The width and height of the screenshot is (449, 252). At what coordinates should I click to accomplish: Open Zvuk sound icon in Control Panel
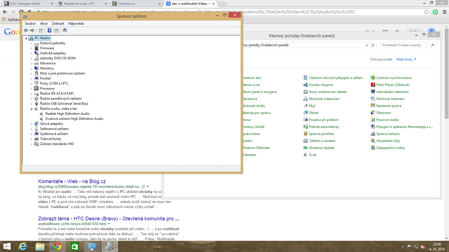(x=312, y=155)
